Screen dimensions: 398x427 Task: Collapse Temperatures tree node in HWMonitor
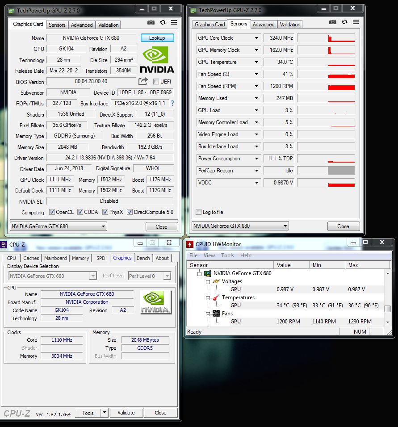208,298
